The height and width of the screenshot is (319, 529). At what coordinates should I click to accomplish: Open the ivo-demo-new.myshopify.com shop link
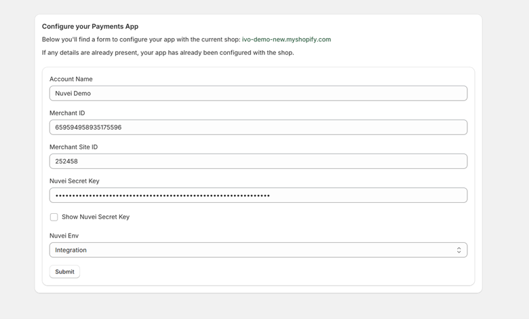point(286,39)
